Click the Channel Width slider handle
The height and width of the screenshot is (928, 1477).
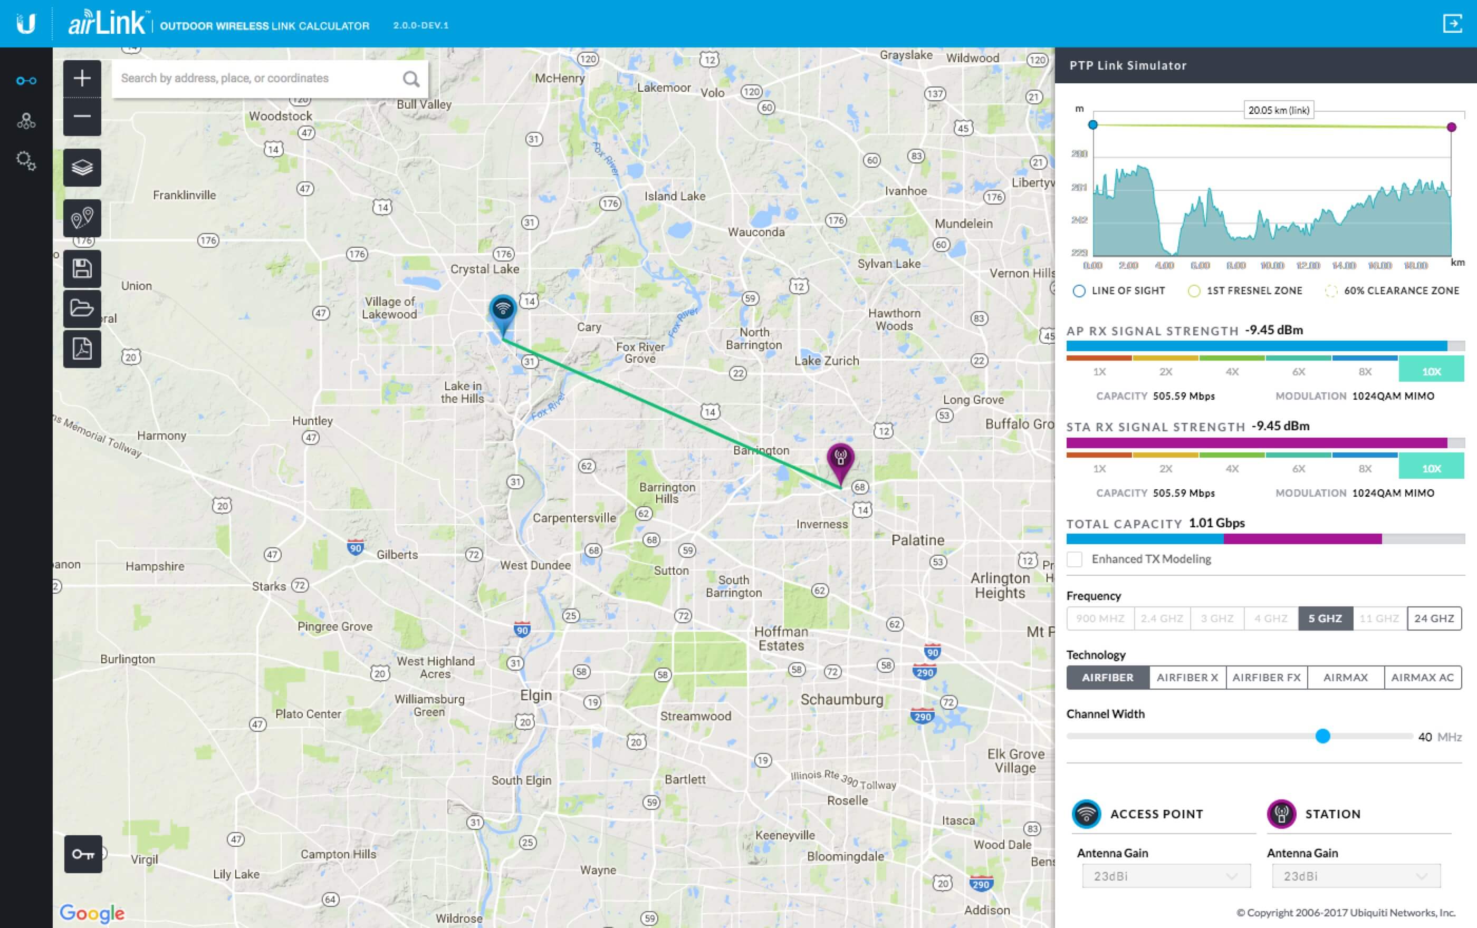(1322, 736)
